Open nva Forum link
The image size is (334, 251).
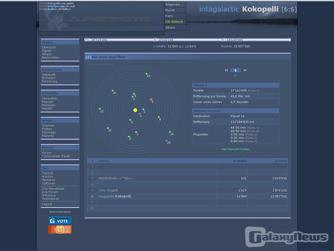(50, 192)
